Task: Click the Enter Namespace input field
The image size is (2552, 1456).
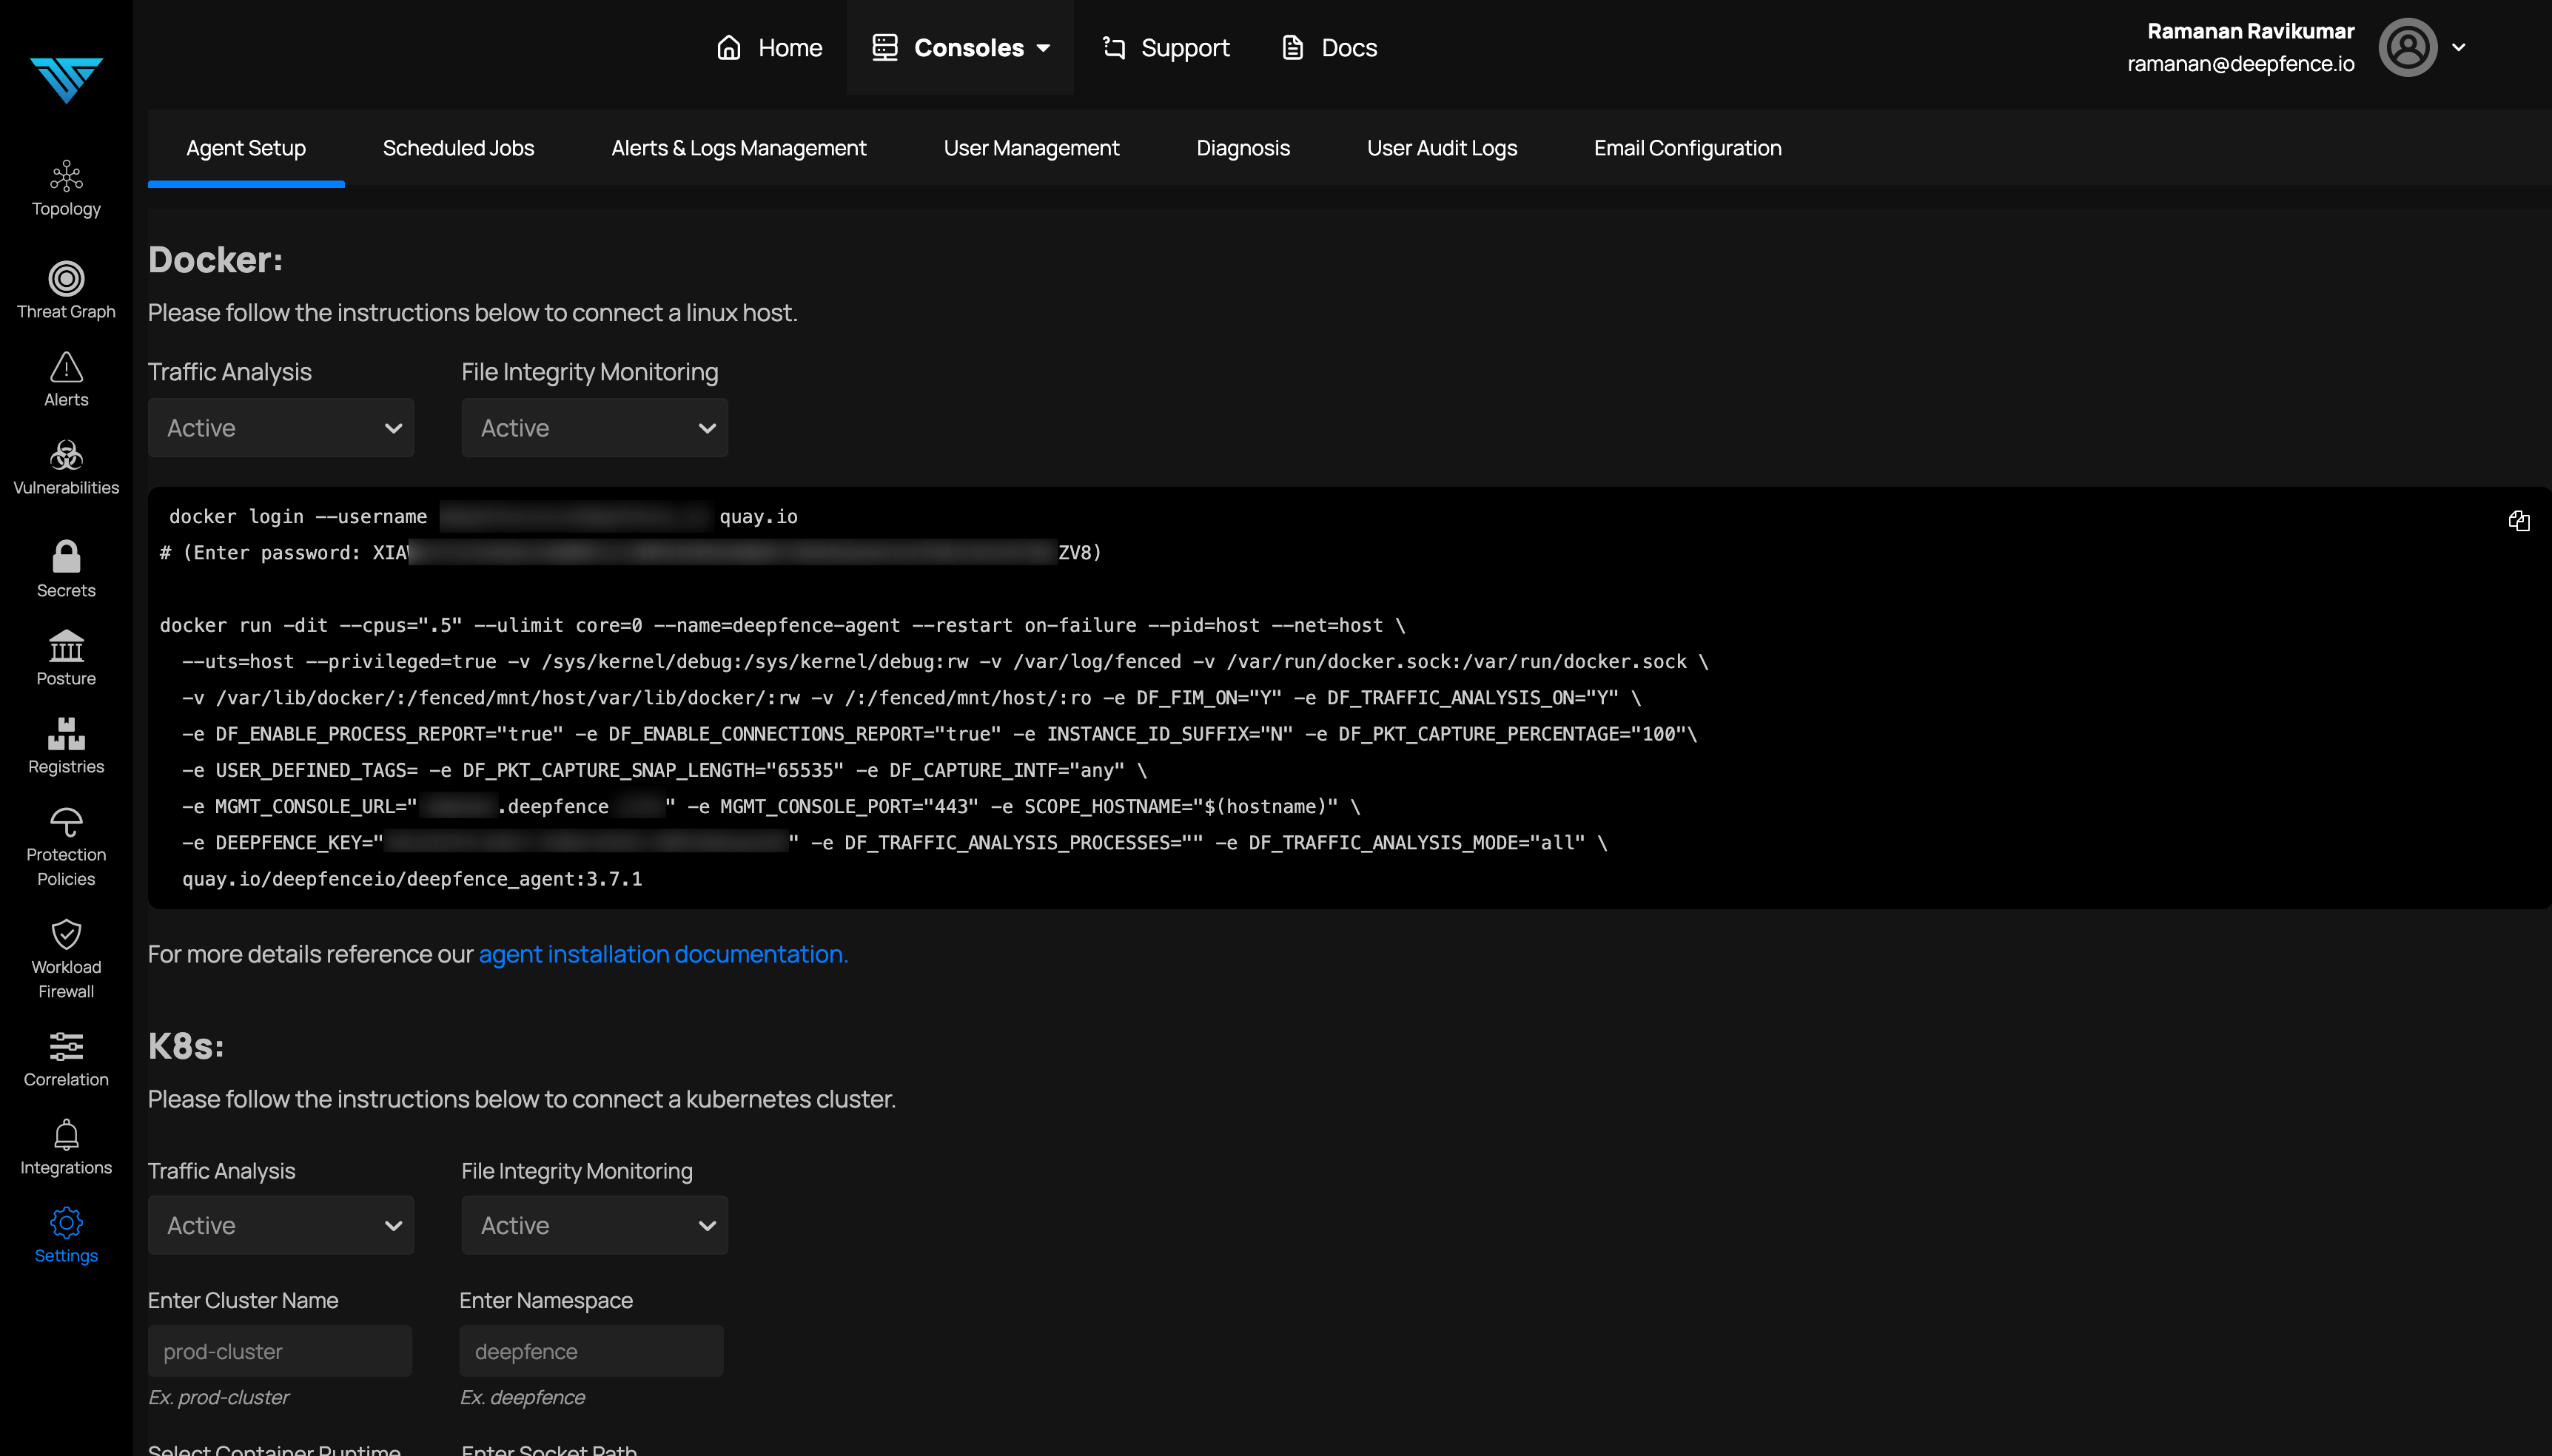Action: [591, 1351]
